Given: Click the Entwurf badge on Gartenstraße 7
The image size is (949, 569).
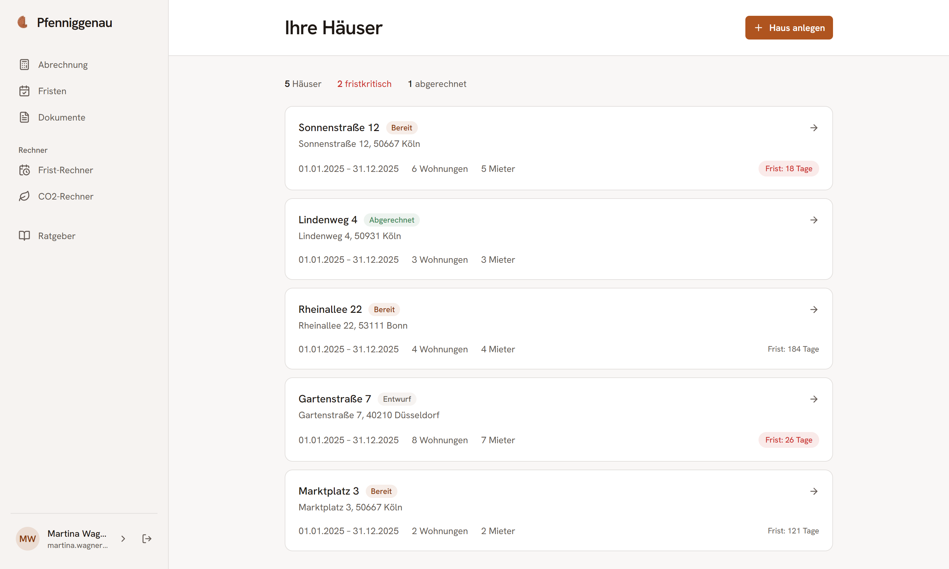Looking at the screenshot, I should point(397,399).
